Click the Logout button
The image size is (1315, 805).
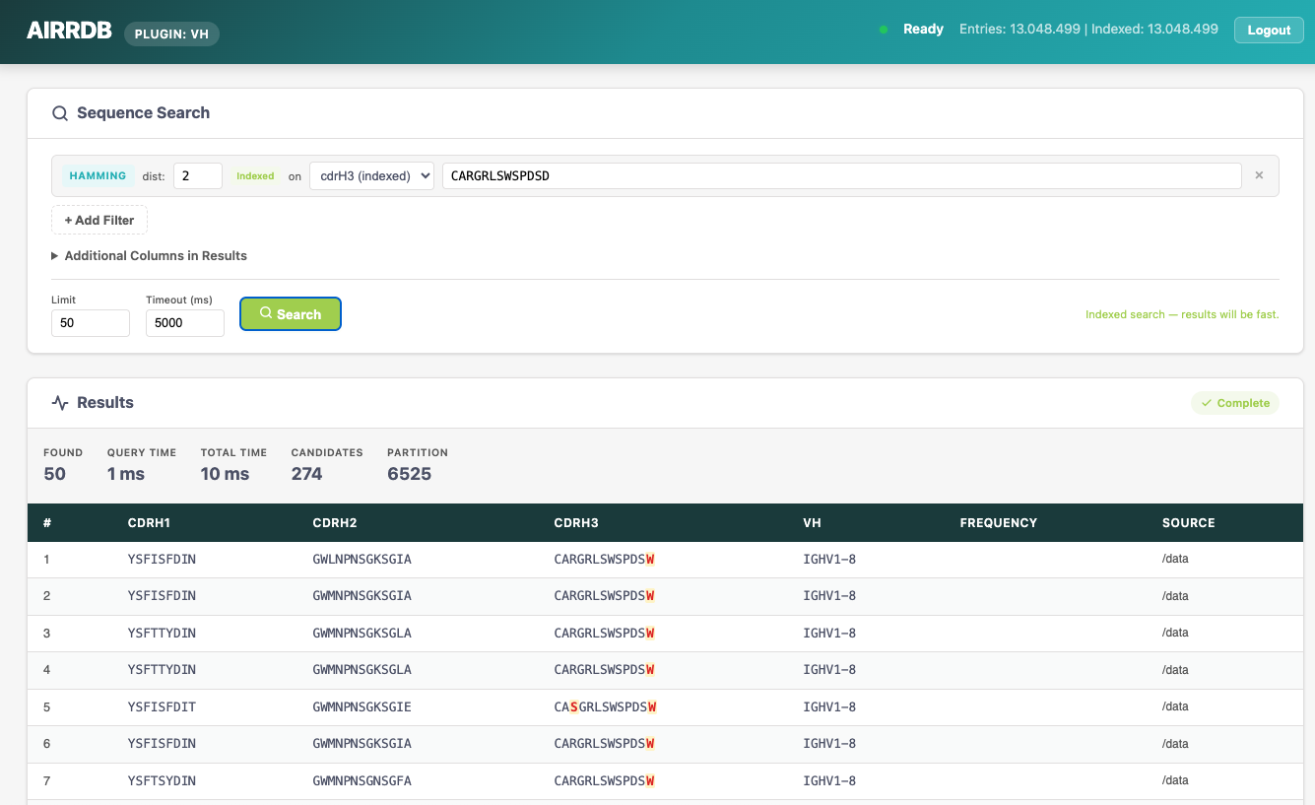[1269, 30]
